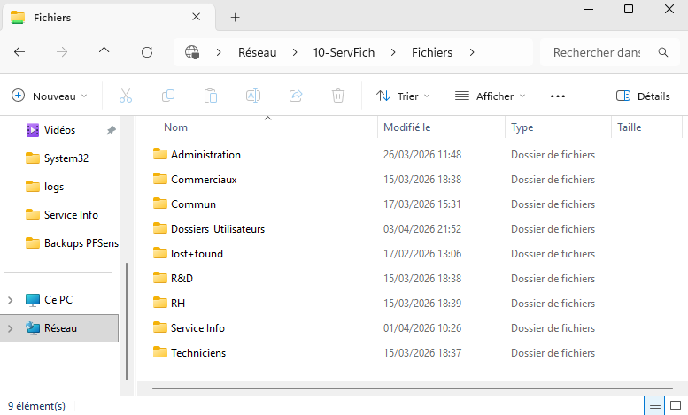The image size is (688, 415).
Task: Switch to large thumbnails view icon
Action: (676, 406)
